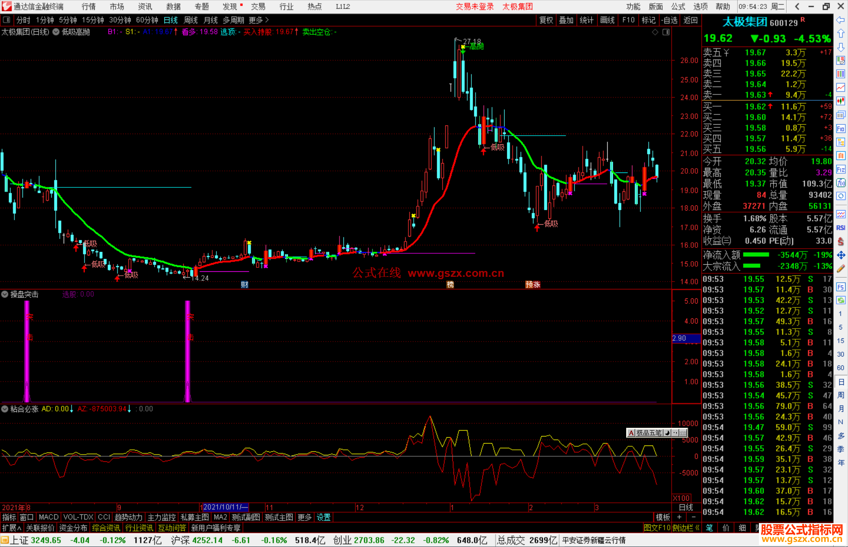The width and height of the screenshot is (848, 547).
Task: Open the 低吸高抛 main indicator dropdown arrow
Action: pyautogui.click(x=56, y=32)
